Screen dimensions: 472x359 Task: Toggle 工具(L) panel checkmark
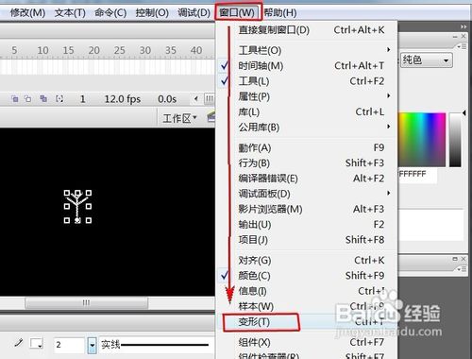[x=307, y=81]
